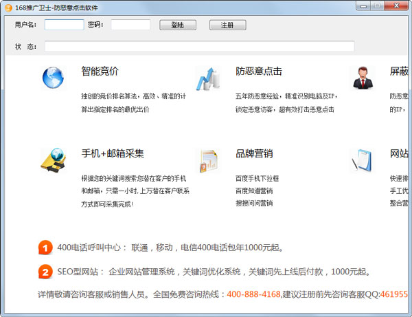Click the customer service agent icon
412x317 pixels.
pos(363,78)
